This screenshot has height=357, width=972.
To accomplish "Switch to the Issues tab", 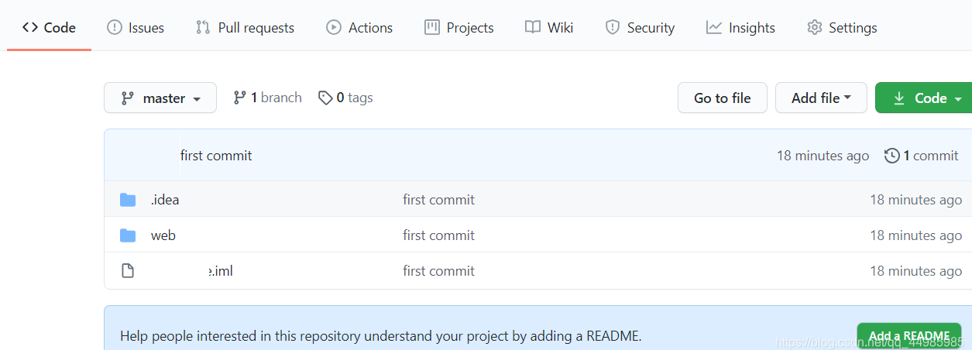I will click(136, 28).
